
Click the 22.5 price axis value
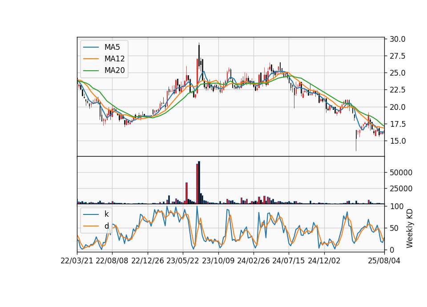coord(398,90)
